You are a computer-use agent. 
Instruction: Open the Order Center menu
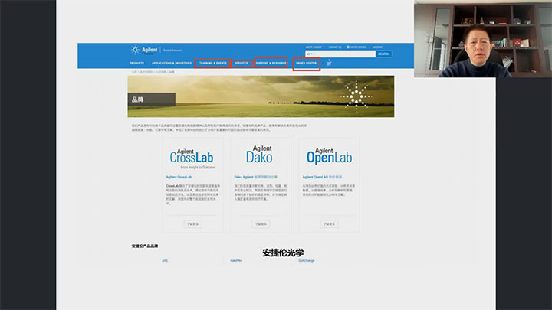tap(307, 63)
